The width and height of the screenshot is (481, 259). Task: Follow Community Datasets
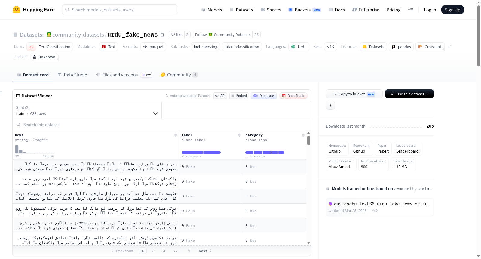coord(222,35)
